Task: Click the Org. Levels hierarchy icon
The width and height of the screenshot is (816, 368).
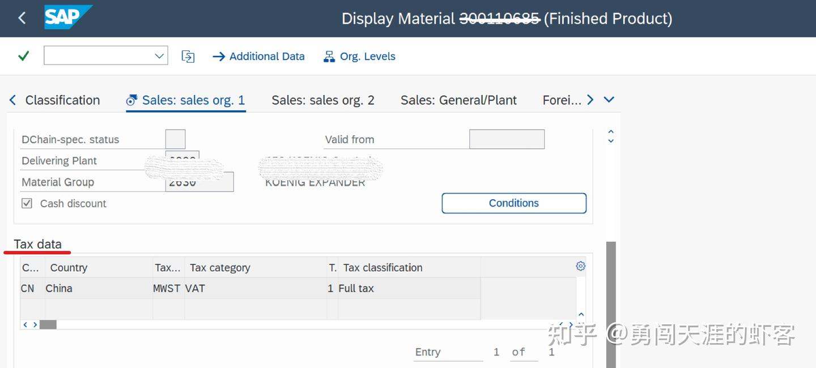Action: click(329, 56)
